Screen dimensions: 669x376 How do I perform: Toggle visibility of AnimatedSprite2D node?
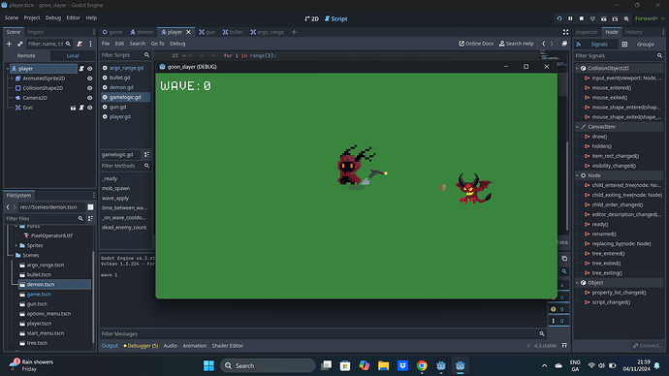[x=89, y=78]
